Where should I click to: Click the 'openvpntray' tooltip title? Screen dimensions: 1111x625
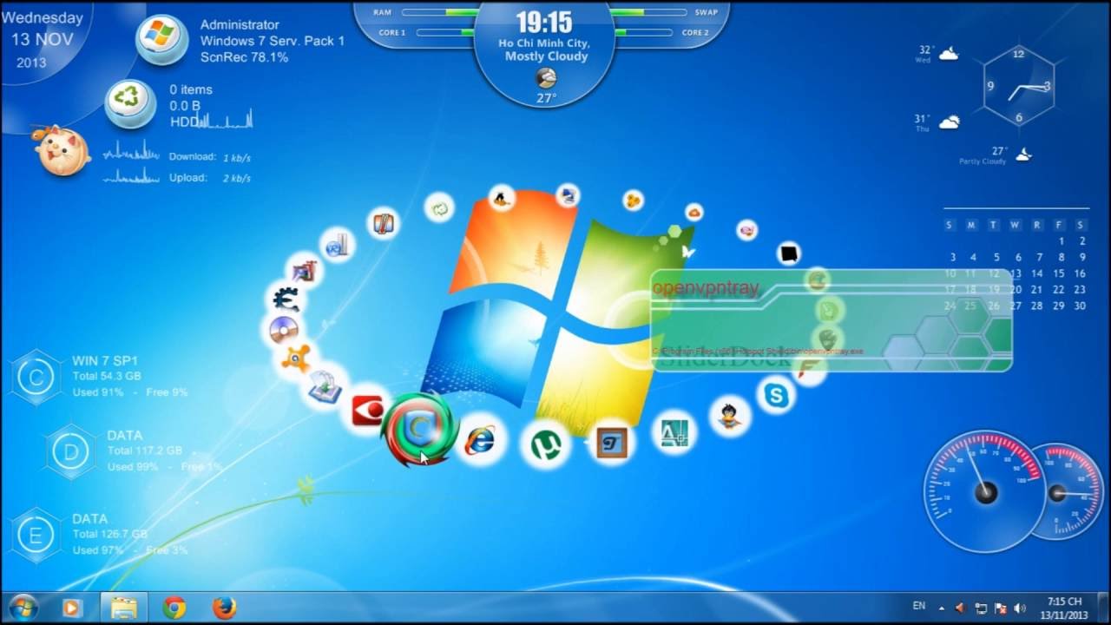coord(706,287)
